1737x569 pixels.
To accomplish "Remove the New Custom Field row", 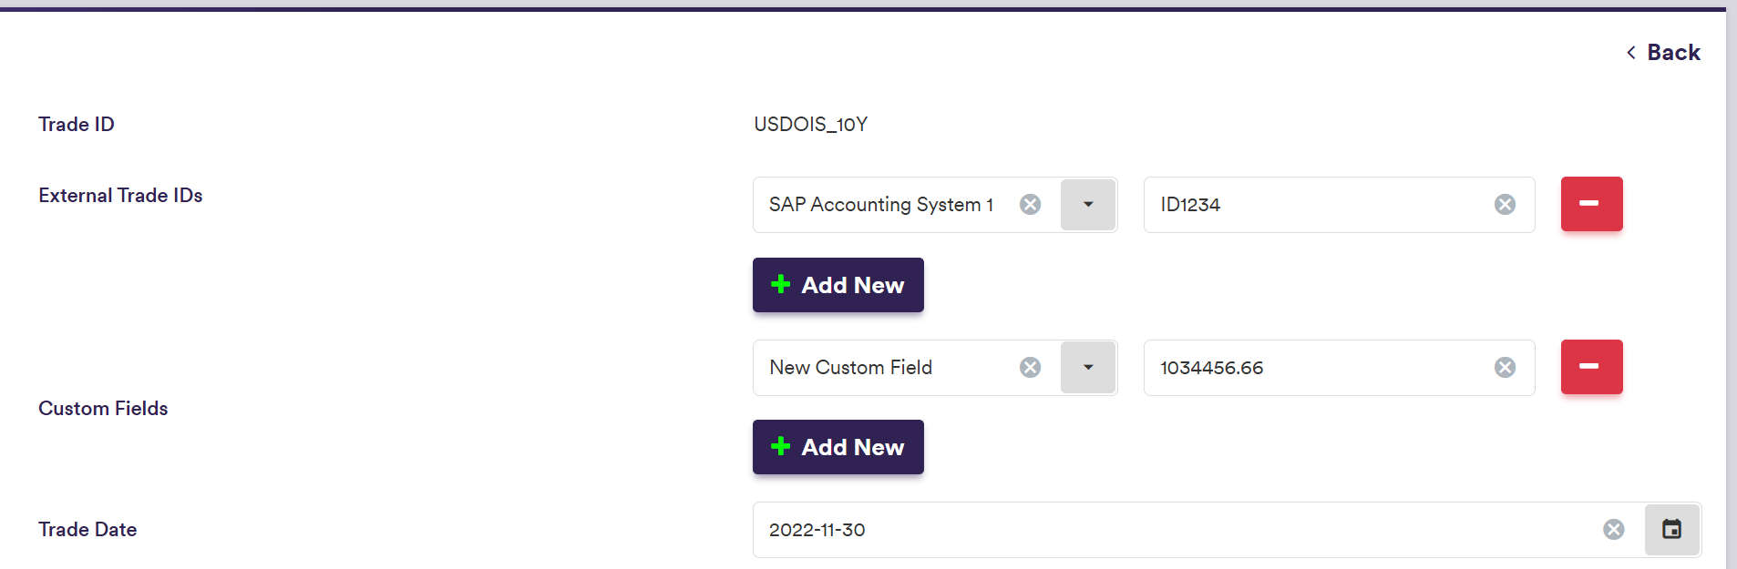I will 1591,367.
